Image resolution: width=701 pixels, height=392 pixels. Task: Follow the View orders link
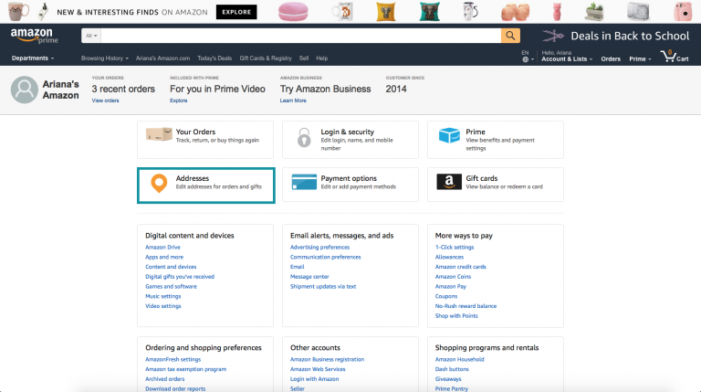point(106,101)
